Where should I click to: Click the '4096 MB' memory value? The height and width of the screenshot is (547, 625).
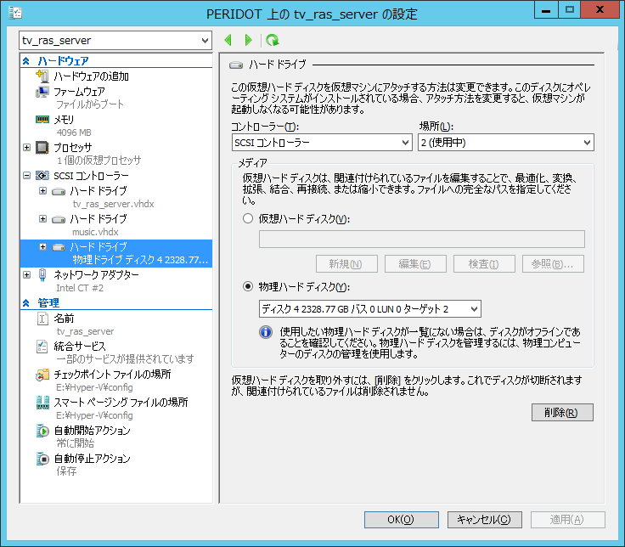(74, 133)
